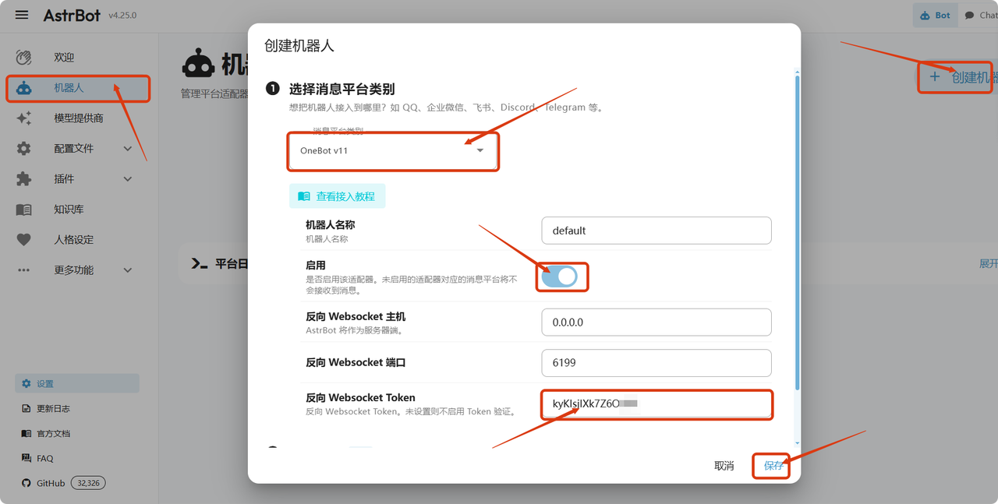Click the heart icon beside 人格设定

coord(24,240)
